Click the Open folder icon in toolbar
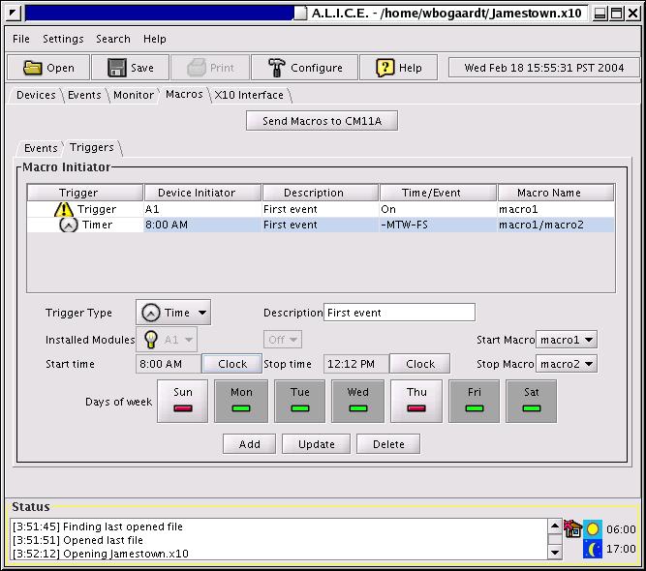Viewport: 646px width, 571px height. [33, 68]
